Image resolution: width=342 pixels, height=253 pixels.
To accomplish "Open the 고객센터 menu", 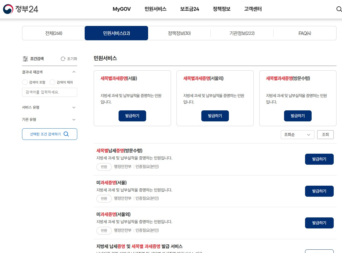I will tap(253, 9).
